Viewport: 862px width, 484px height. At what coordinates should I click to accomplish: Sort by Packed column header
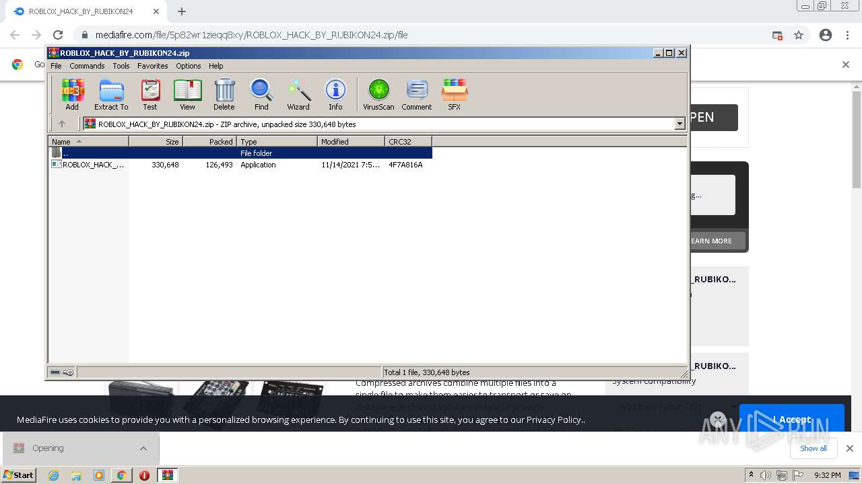point(209,141)
